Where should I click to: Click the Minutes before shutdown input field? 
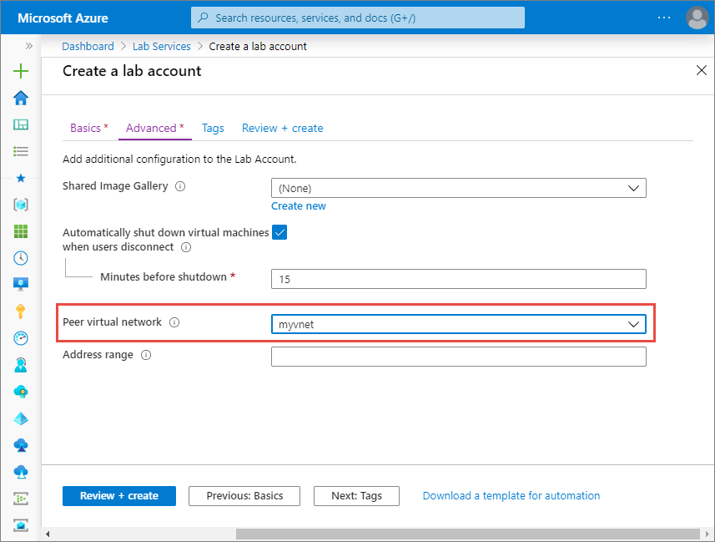pos(458,279)
